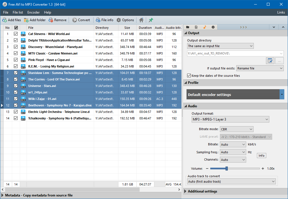This screenshot has width=288, height=199.
Task: Open File info from the toolbar
Action: (x=98, y=20)
